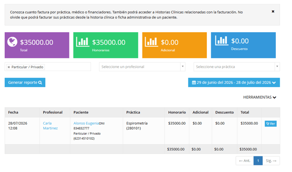
Task: Click the bar chart icon on Adicional card
Action: pyautogui.click(x=151, y=42)
